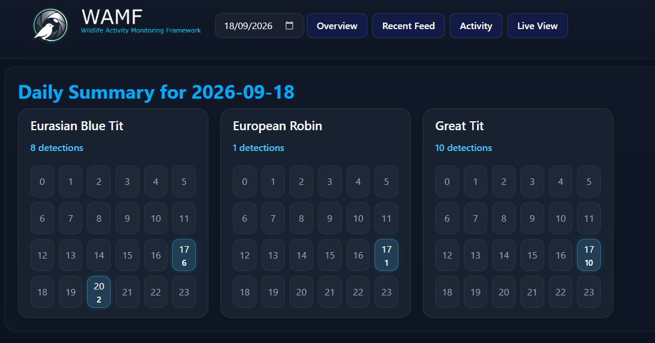Viewport: 655px width, 343px height.
Task: Click the '1 detections' label
Action: pos(258,147)
